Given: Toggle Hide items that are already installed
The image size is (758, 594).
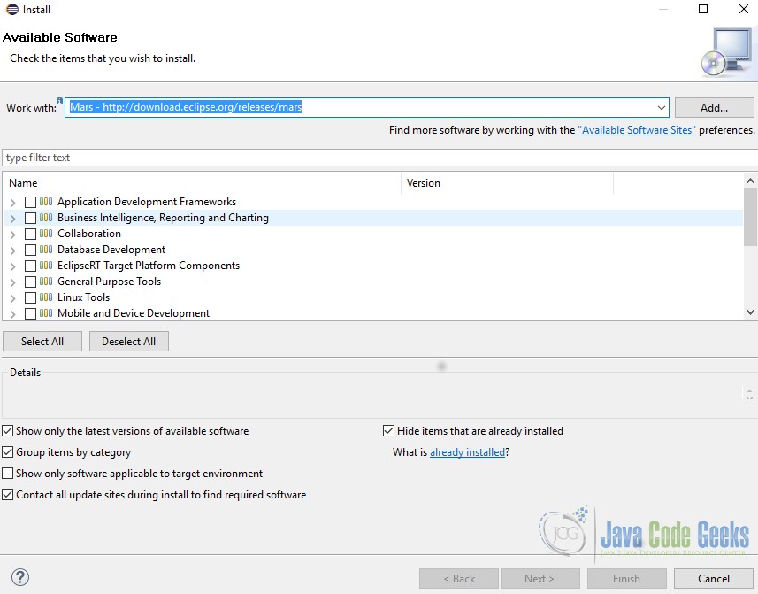Looking at the screenshot, I should pyautogui.click(x=388, y=430).
